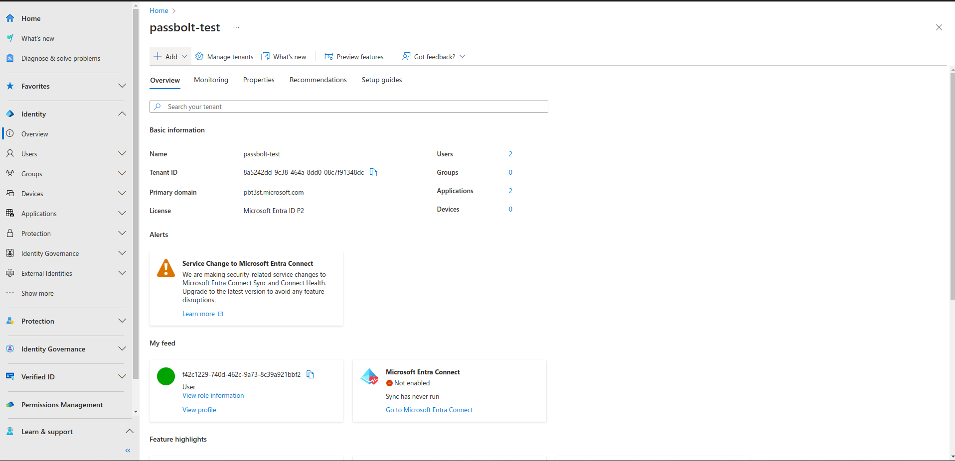
Task: Click the green user avatar circle
Action: [166, 376]
